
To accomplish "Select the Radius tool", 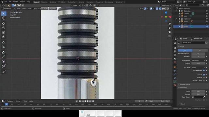I will [x=4, y=62].
